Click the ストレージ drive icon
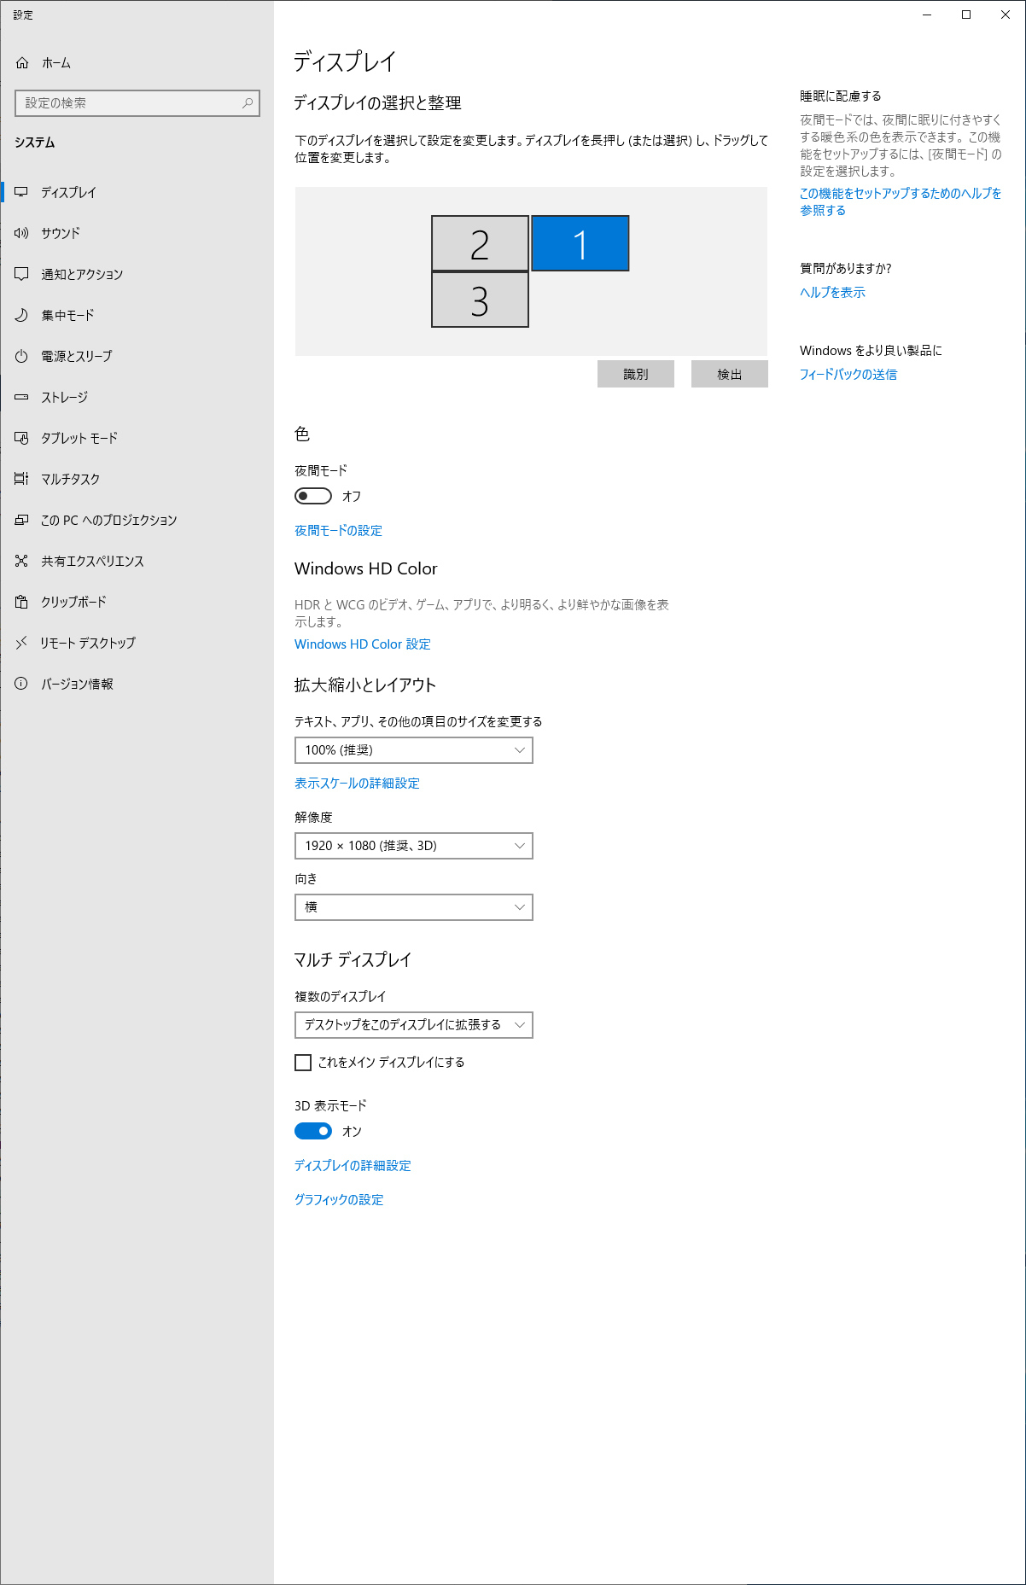The height and width of the screenshot is (1585, 1026). tap(21, 397)
